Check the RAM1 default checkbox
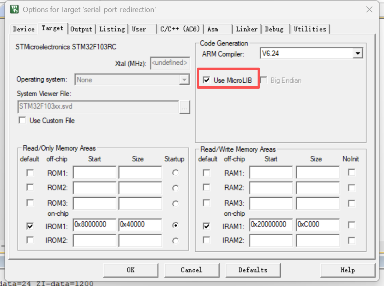This screenshot has height=286, width=384. 206,173
